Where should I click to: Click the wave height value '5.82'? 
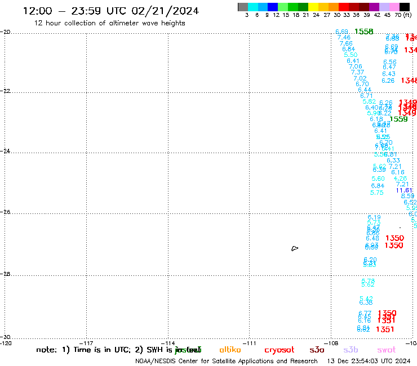click(369, 101)
